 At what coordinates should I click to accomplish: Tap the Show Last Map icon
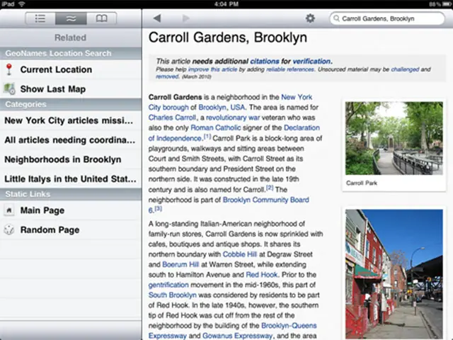coord(9,89)
